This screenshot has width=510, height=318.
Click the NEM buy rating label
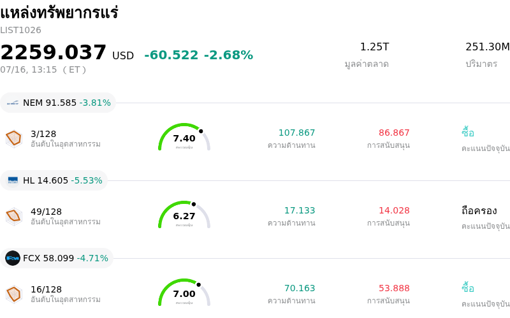pos(468,133)
